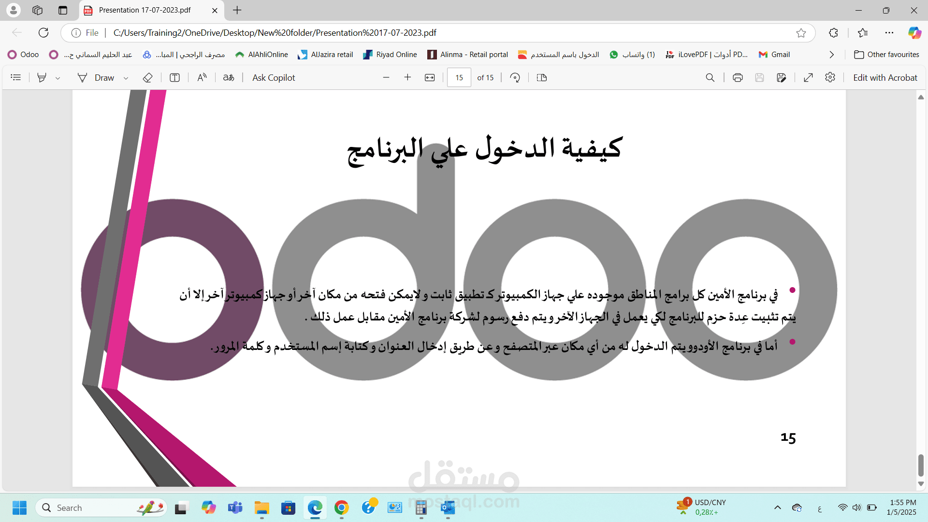Click the Save icon

pos(759,77)
